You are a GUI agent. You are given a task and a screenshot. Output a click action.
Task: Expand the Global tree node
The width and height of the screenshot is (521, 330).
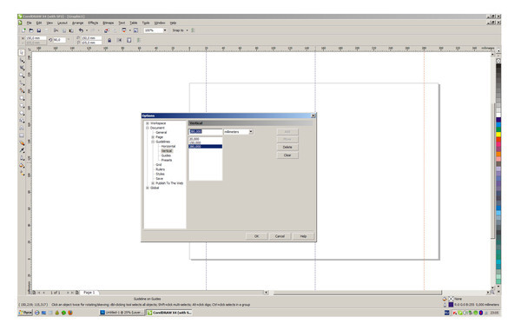click(148, 188)
